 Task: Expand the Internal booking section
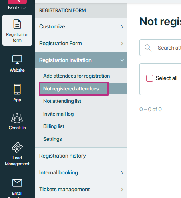pos(81,173)
